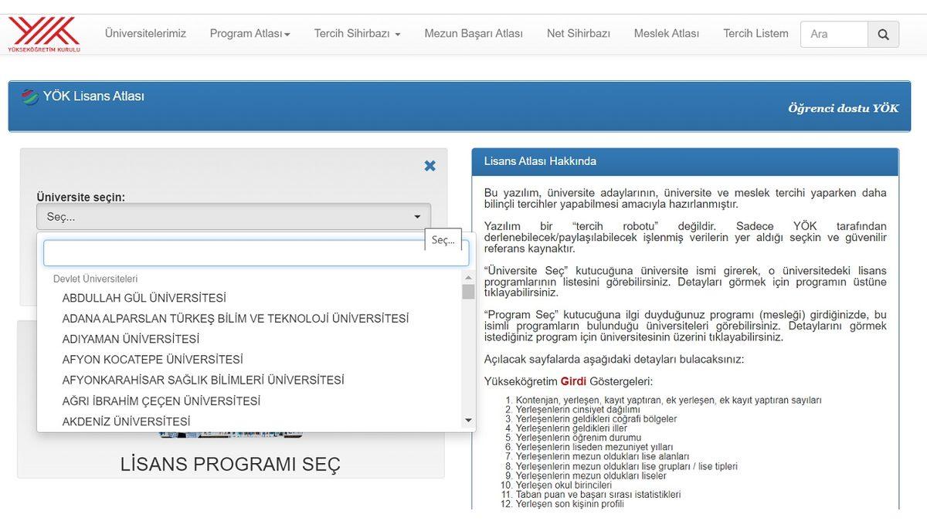Choose Akdeniz Üniversitesi option
Viewport: 927px width, 521px height.
click(126, 421)
